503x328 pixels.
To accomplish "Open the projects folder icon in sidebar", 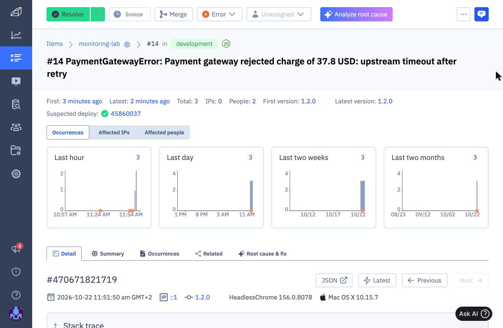I will tap(16, 150).
